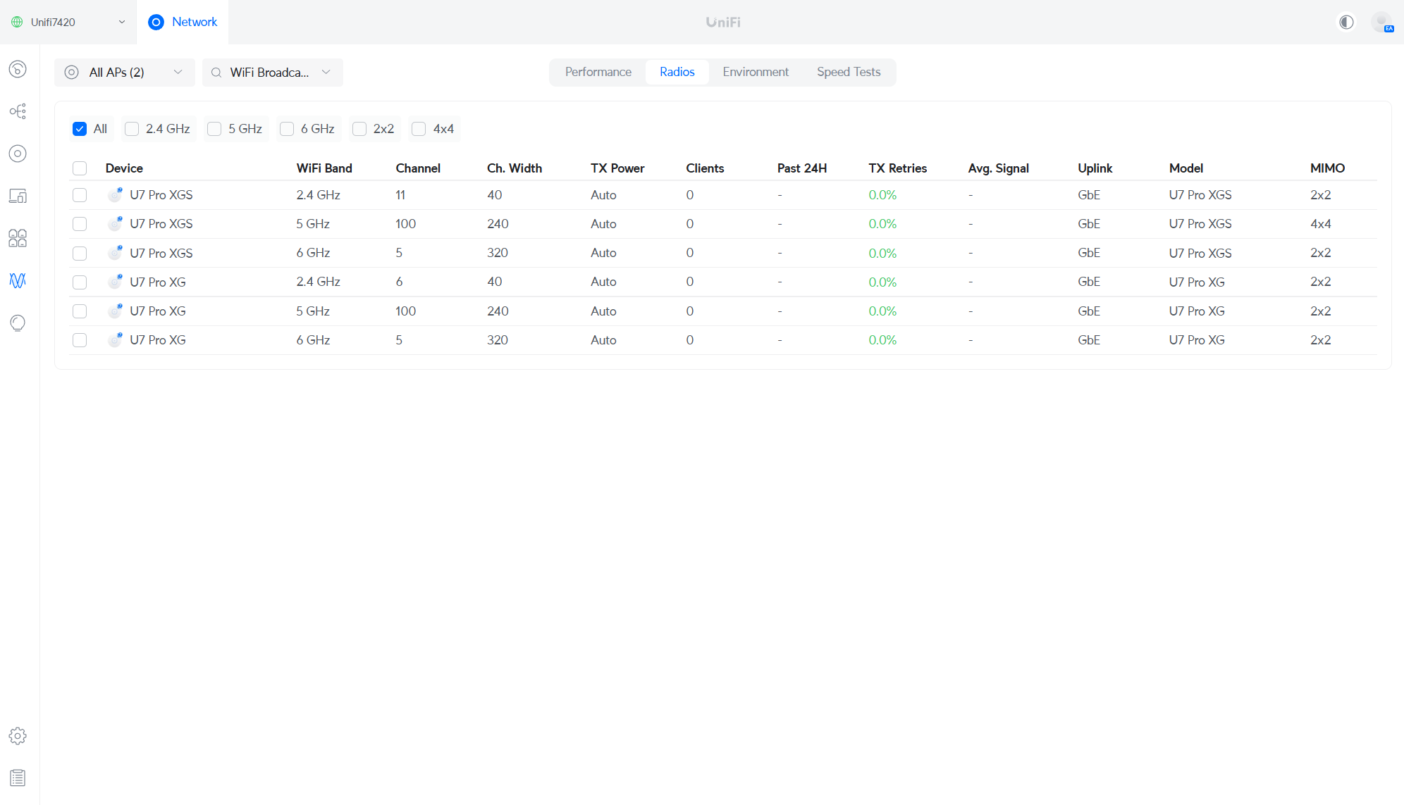
Task: Open the Radios waveform icon in sidebar
Action: [x=18, y=280]
